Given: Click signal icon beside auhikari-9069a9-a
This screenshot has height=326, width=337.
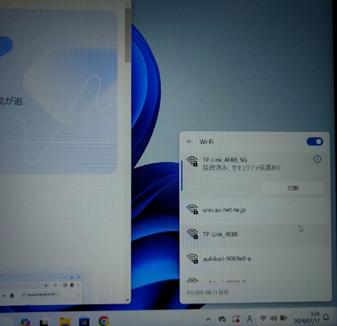Looking at the screenshot, I should pyautogui.click(x=192, y=258).
